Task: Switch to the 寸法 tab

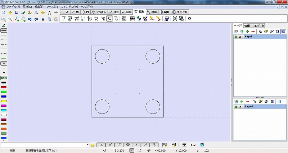Action: click(x=114, y=12)
